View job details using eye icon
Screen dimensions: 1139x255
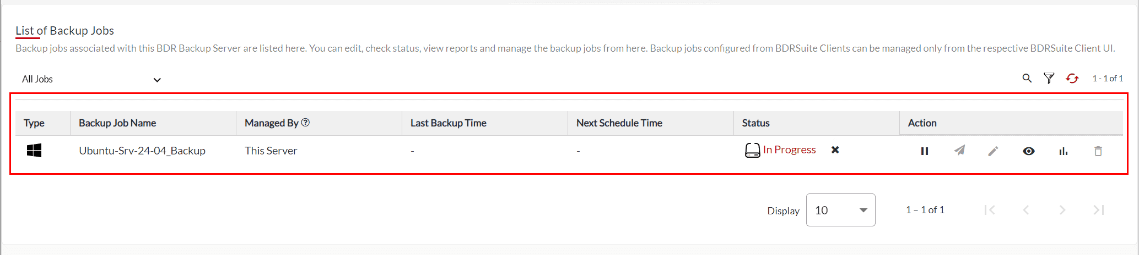click(x=1028, y=151)
